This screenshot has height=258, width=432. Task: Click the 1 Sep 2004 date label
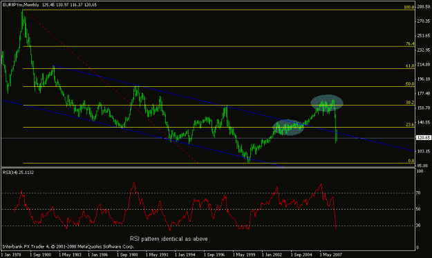pos(301,255)
